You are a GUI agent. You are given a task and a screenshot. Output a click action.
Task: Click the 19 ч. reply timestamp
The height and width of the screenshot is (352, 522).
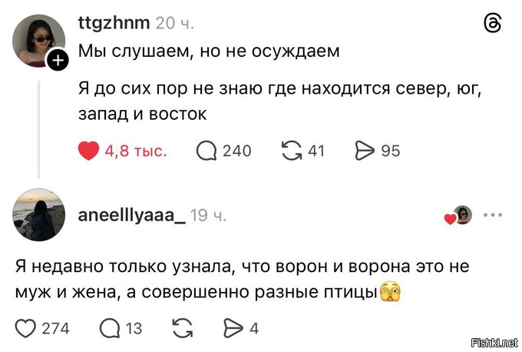(207, 216)
